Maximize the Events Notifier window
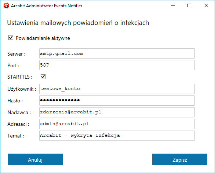Viewport: 215px width, 173px height. (189, 5)
